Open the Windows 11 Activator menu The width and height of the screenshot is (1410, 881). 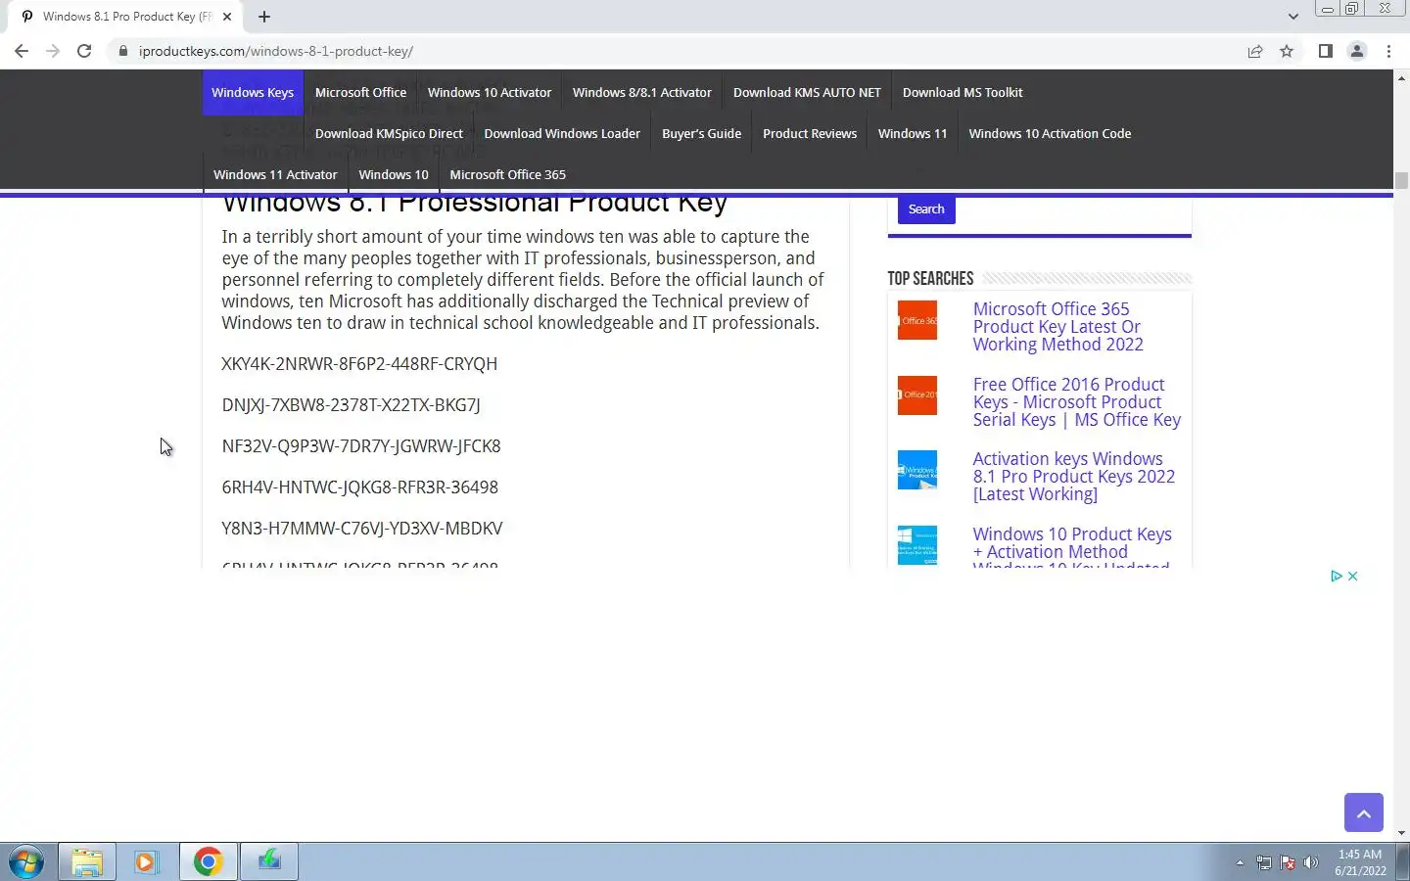click(x=275, y=174)
